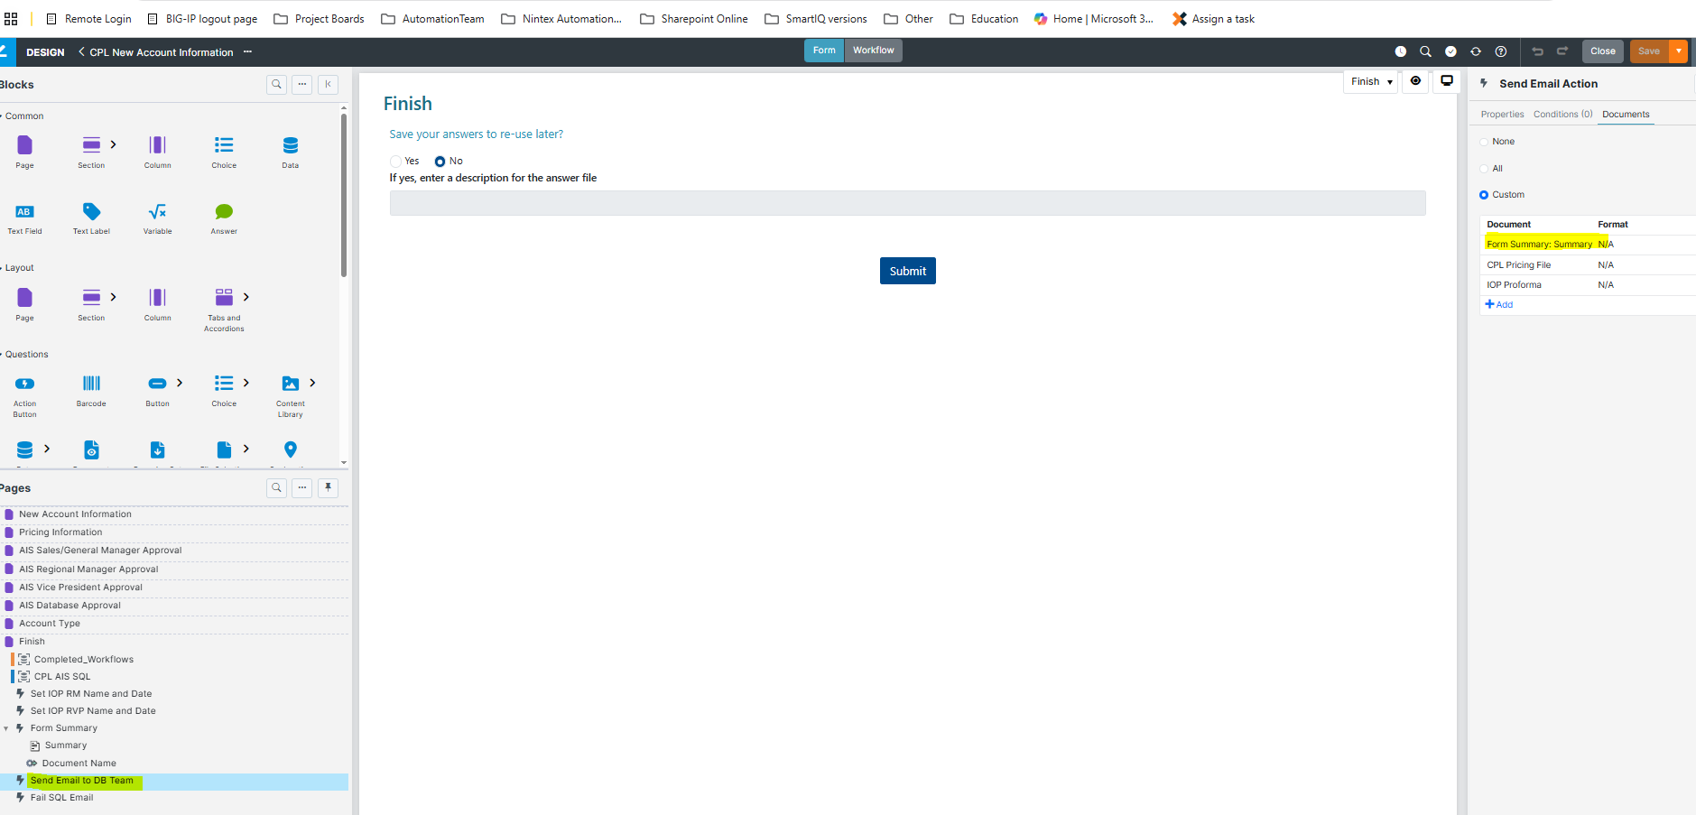The height and width of the screenshot is (815, 1696).
Task: Click the Text Label block icon
Action: pos(91,211)
